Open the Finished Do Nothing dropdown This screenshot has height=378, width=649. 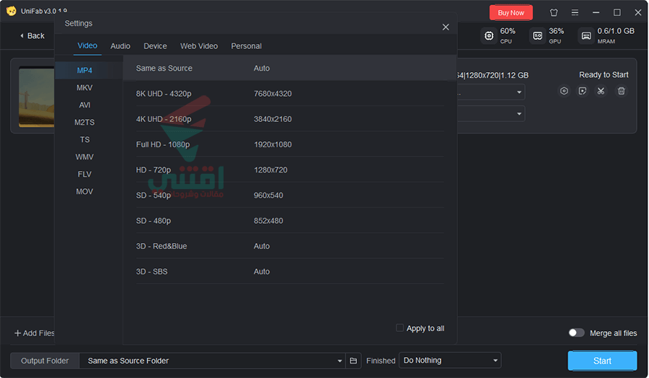[x=450, y=360]
